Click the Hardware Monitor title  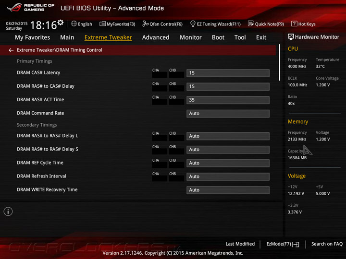tap(317, 37)
